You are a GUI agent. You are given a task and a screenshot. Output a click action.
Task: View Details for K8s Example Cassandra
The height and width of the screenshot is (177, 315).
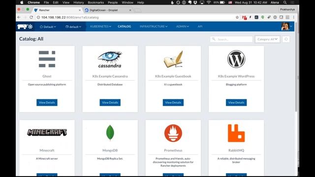[110, 103]
